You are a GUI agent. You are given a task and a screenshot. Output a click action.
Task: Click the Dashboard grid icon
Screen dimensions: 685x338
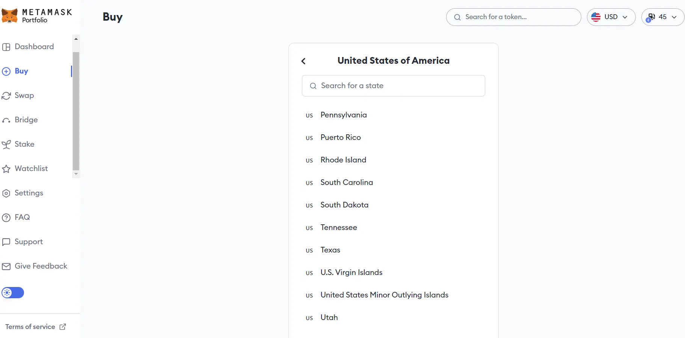6,47
